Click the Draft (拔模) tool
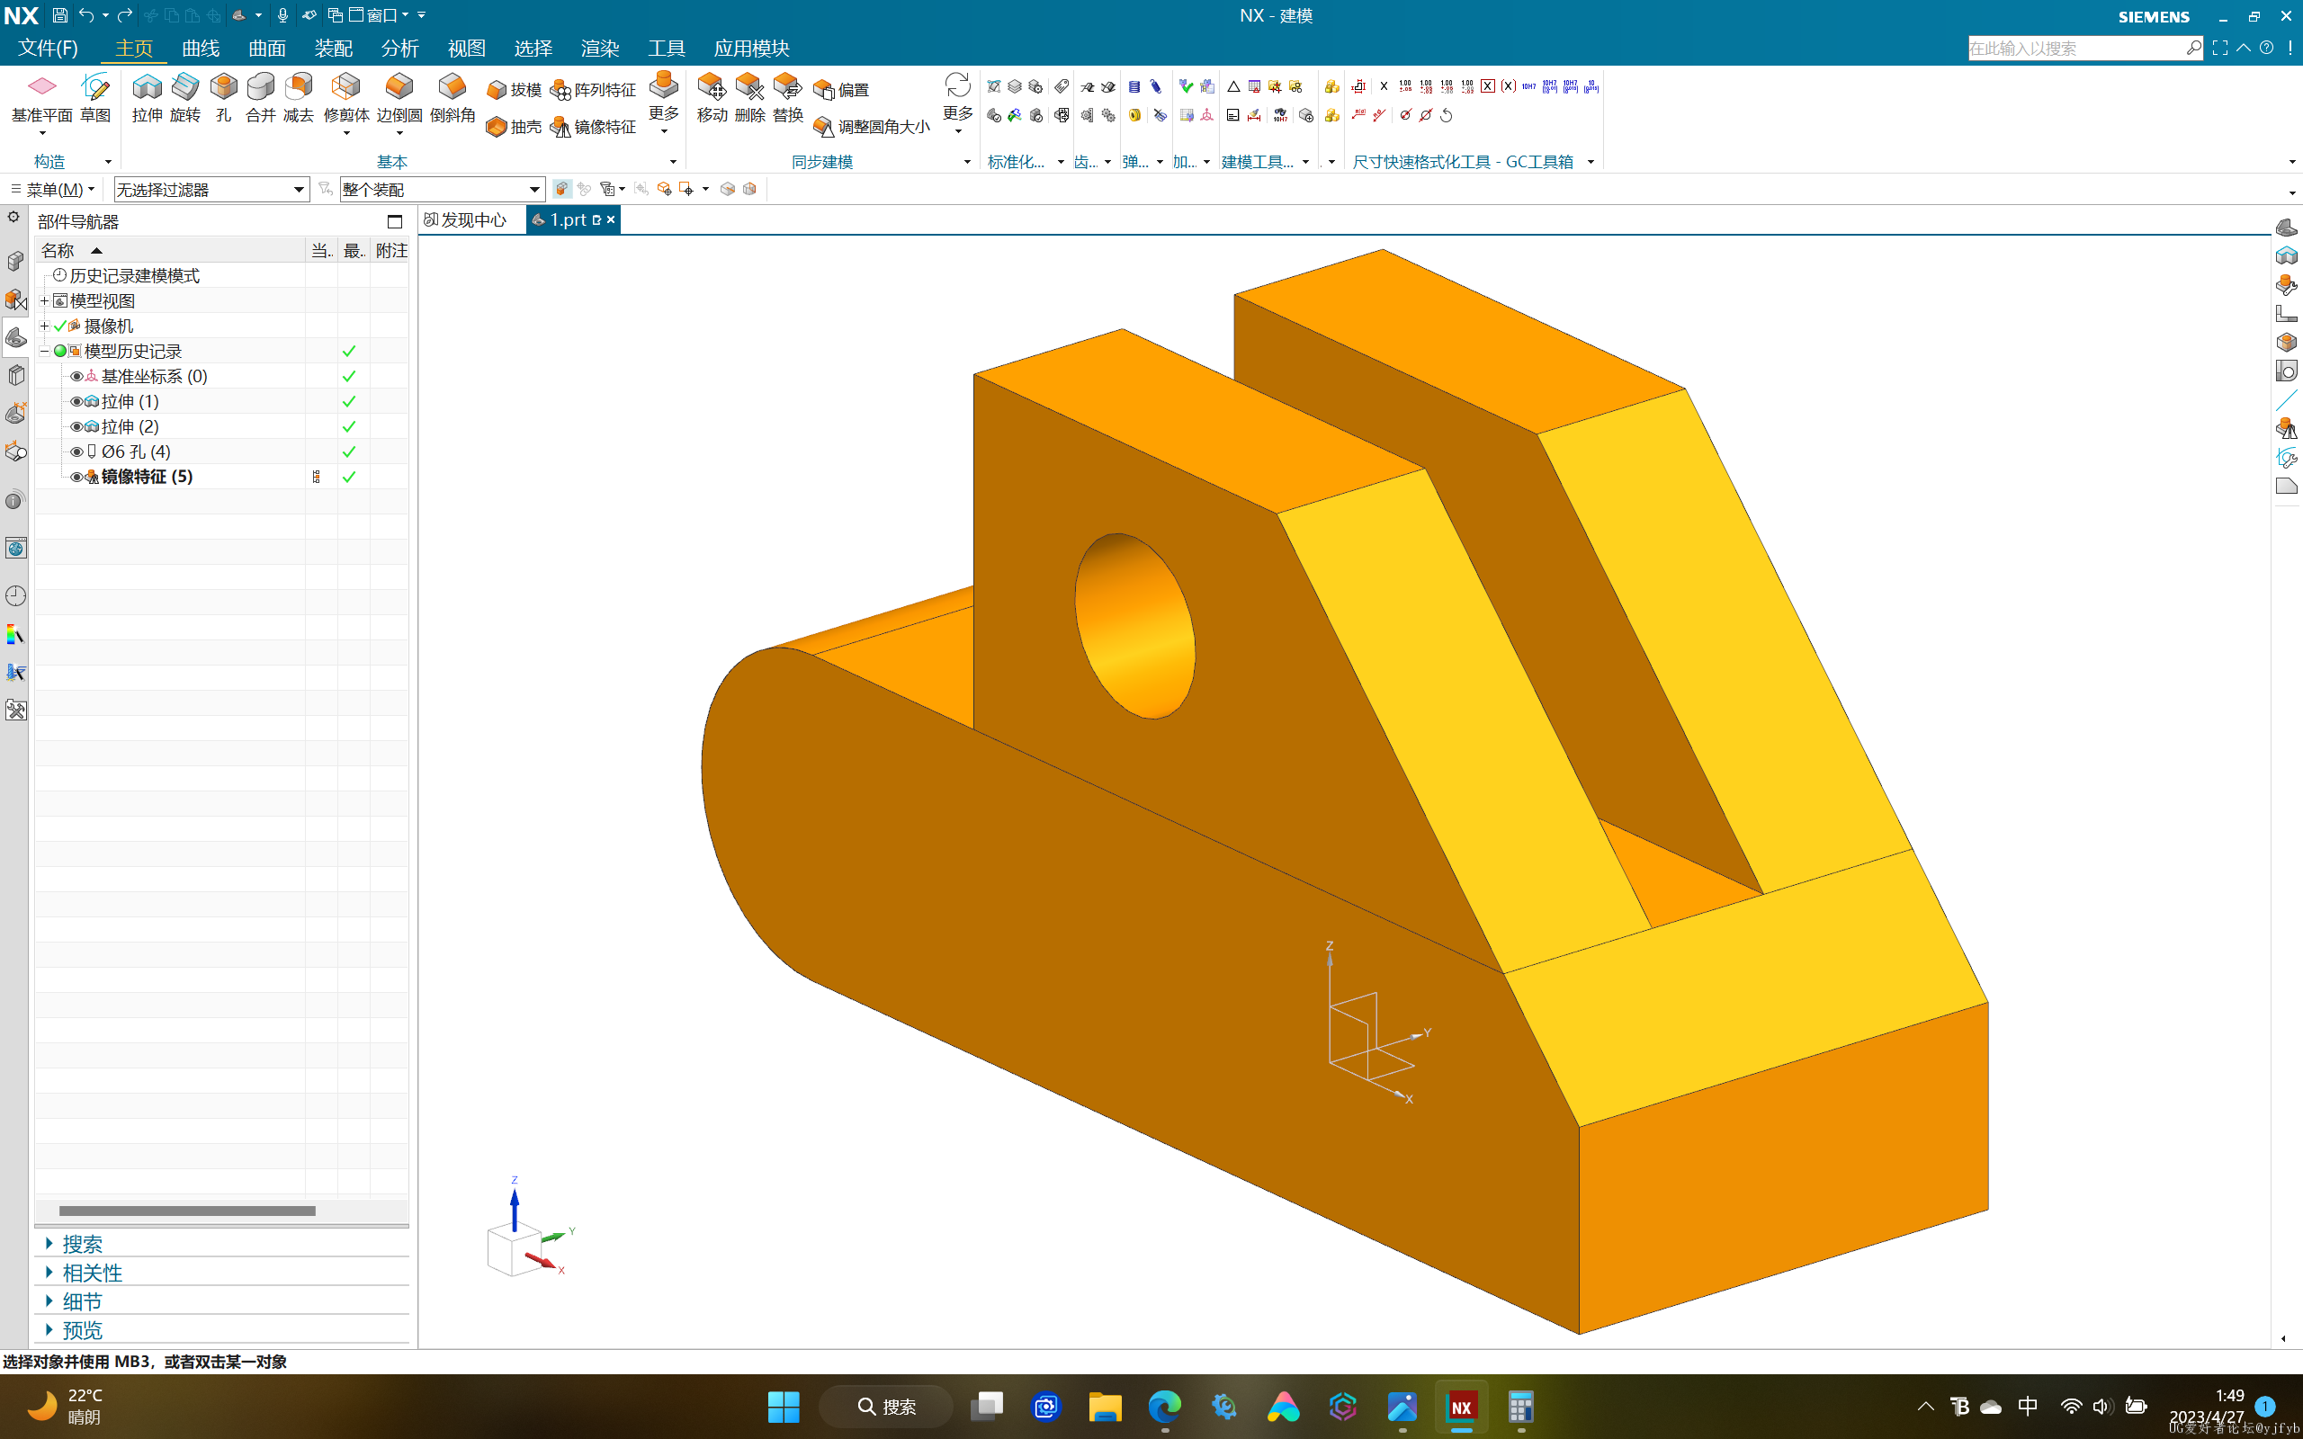 coord(514,89)
